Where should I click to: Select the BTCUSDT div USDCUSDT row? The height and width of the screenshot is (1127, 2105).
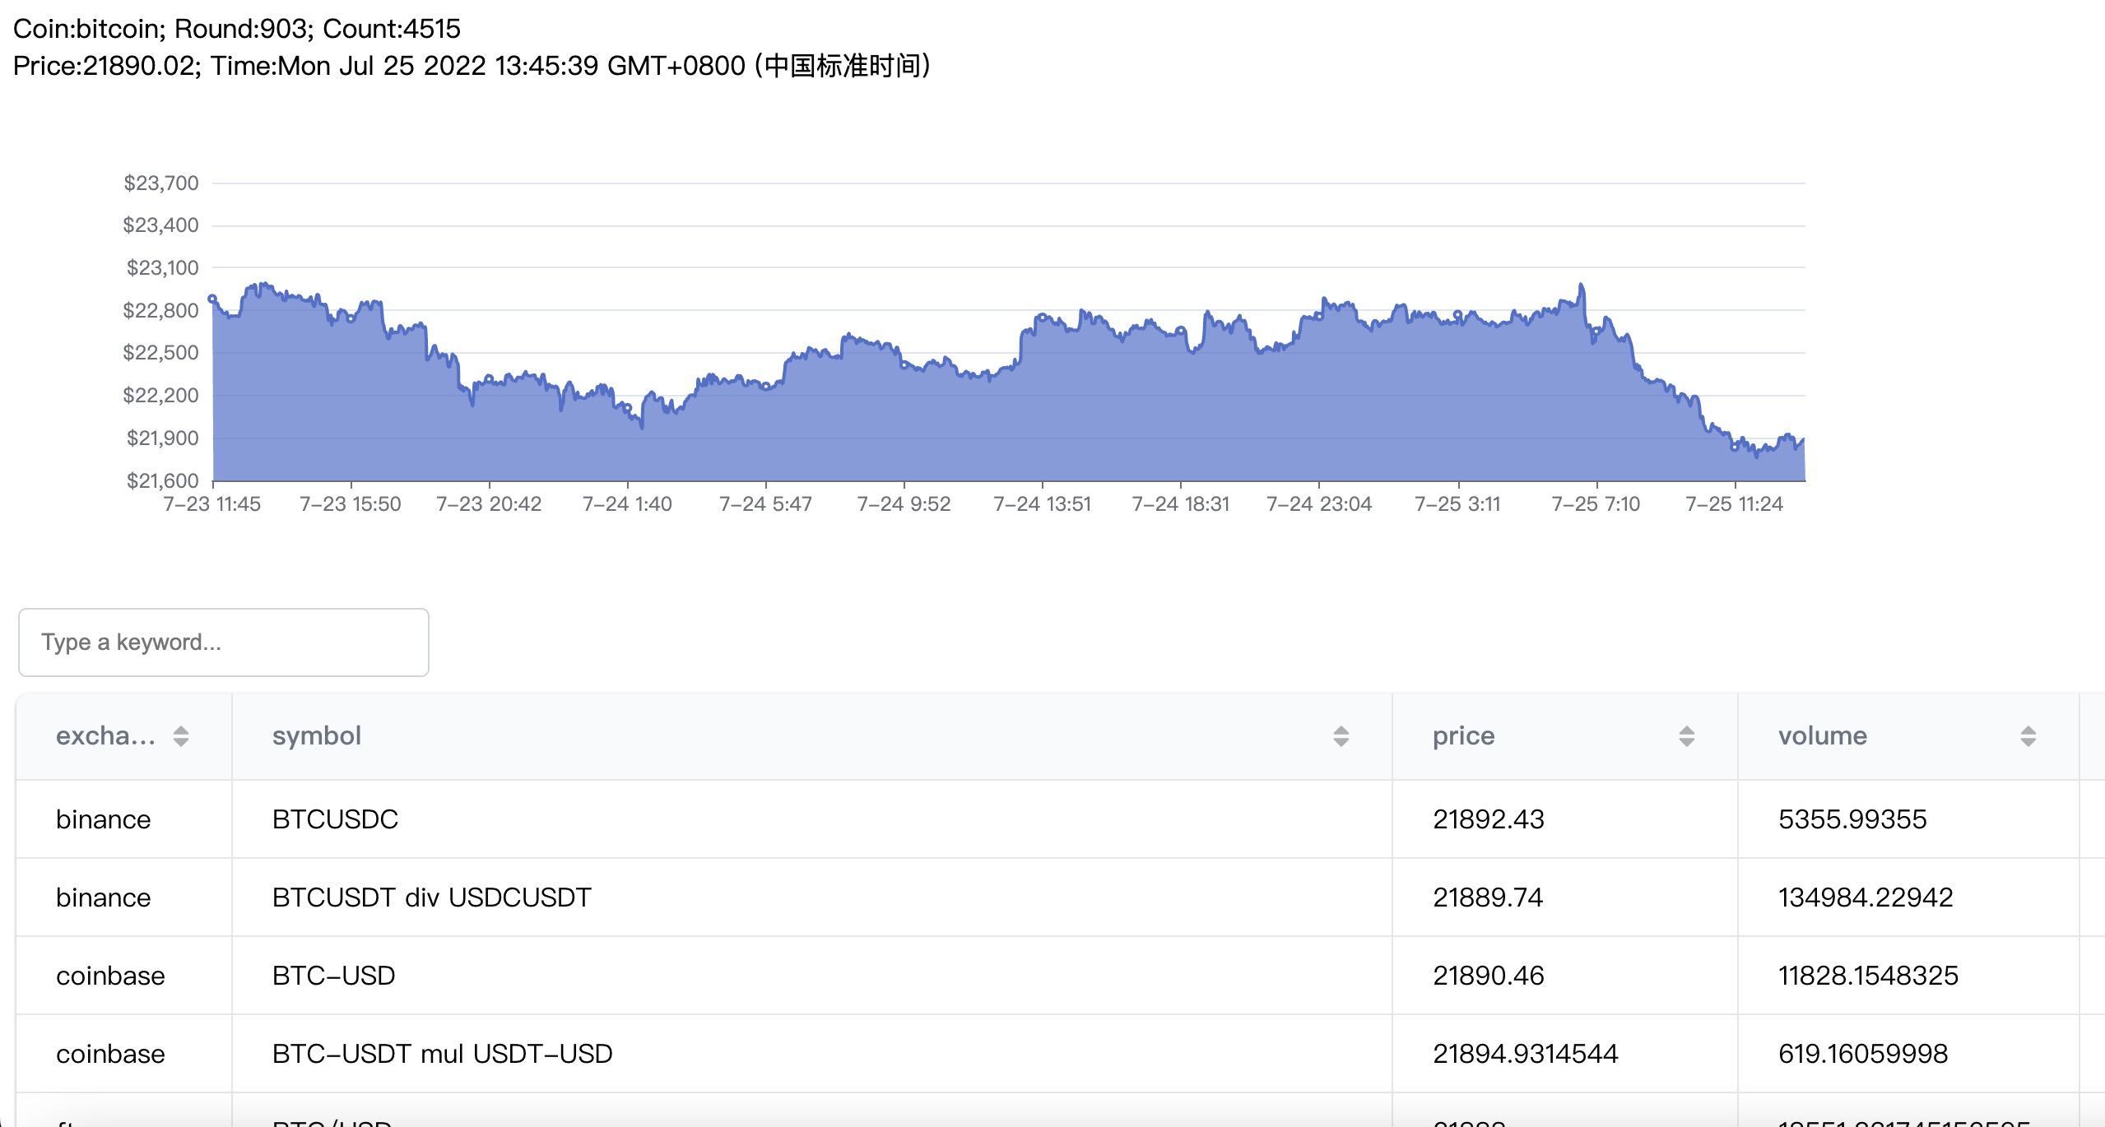click(x=431, y=897)
